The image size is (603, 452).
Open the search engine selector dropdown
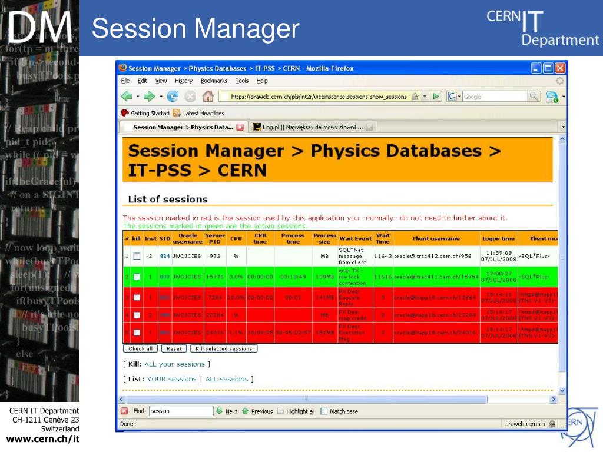click(459, 97)
